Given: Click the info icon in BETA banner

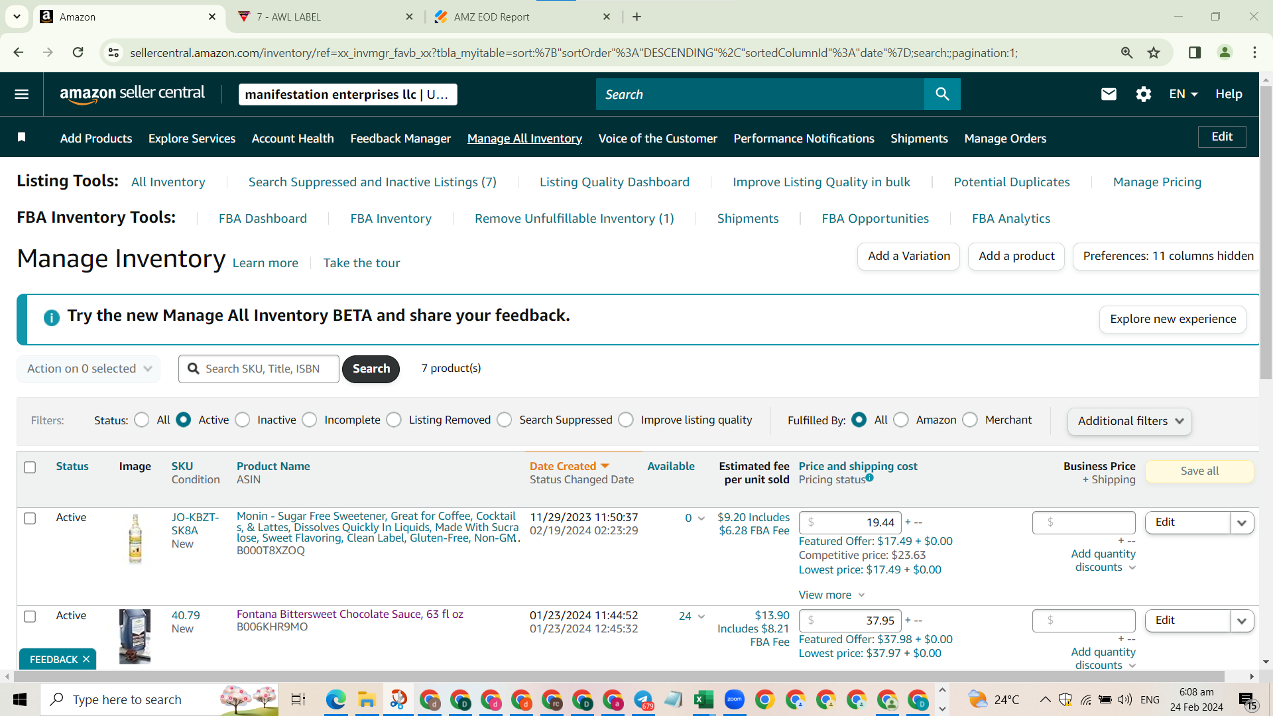Looking at the screenshot, I should (51, 318).
